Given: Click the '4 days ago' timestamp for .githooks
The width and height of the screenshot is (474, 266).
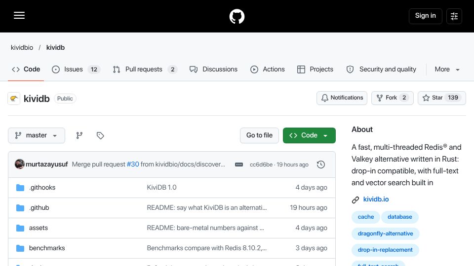Looking at the screenshot, I should (x=312, y=188).
